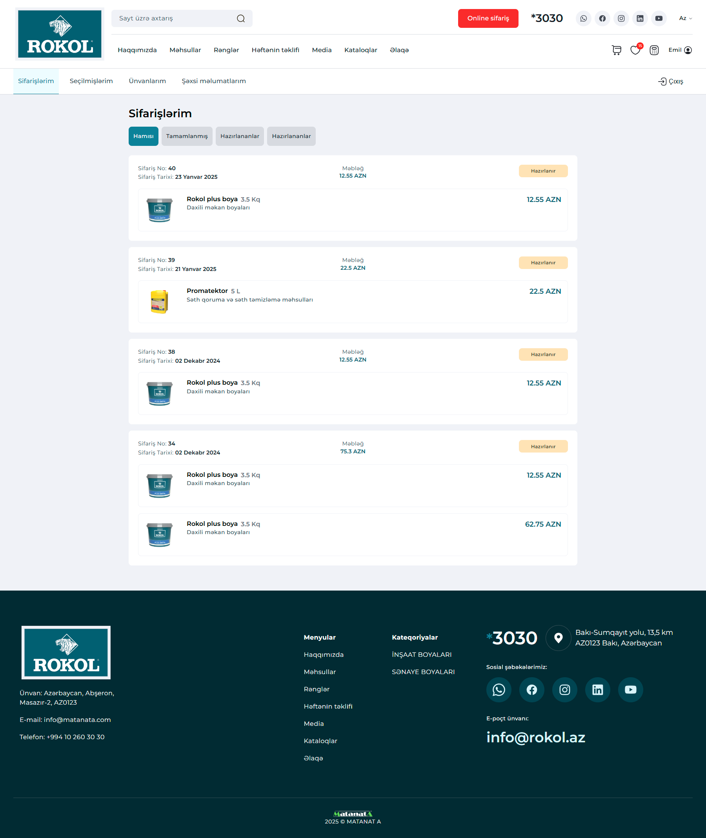Image resolution: width=706 pixels, height=838 pixels.
Task: Expand the Az language dropdown
Action: pyautogui.click(x=685, y=18)
